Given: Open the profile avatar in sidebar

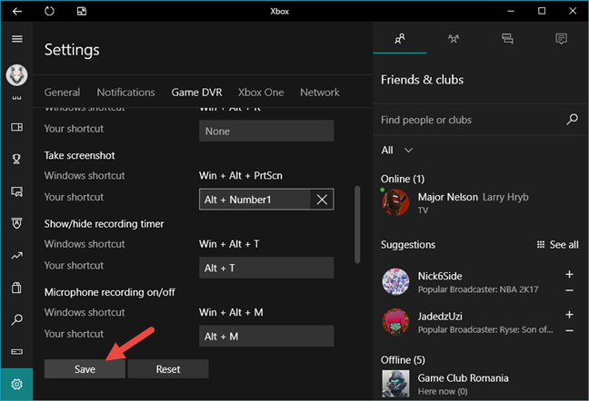Looking at the screenshot, I should pos(17,75).
